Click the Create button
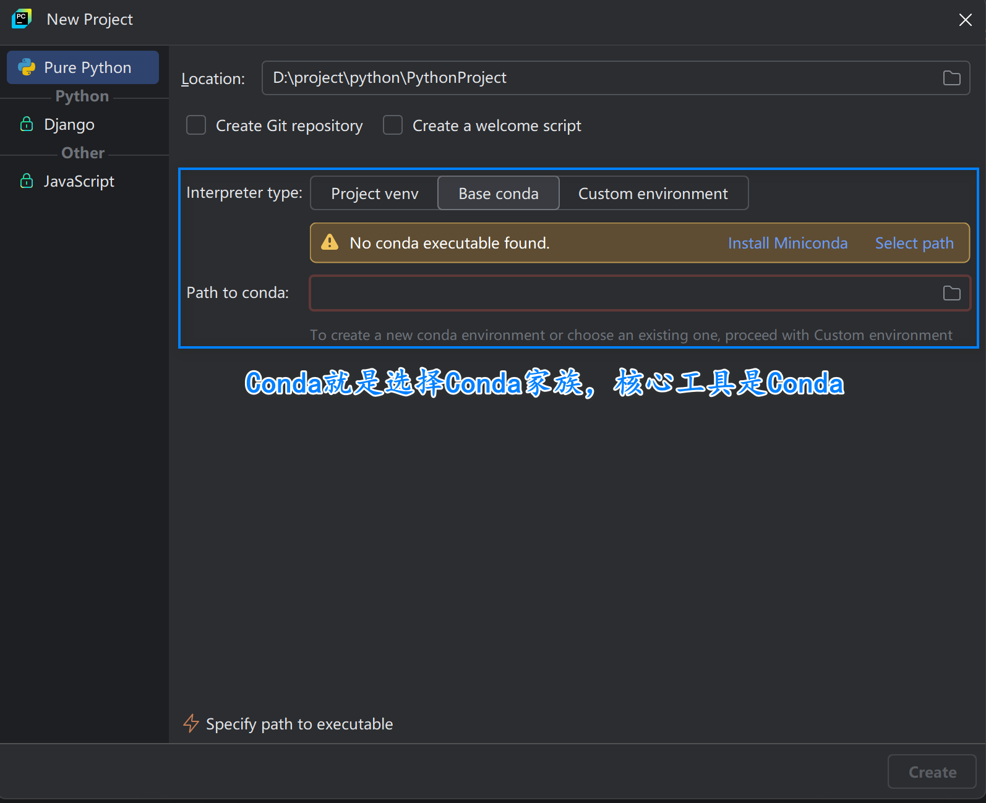The image size is (986, 803). tap(932, 772)
